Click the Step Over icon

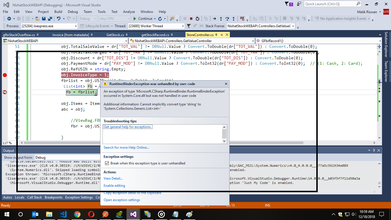[227, 19]
